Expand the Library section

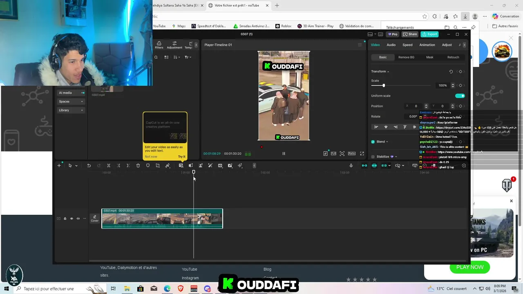[71, 110]
